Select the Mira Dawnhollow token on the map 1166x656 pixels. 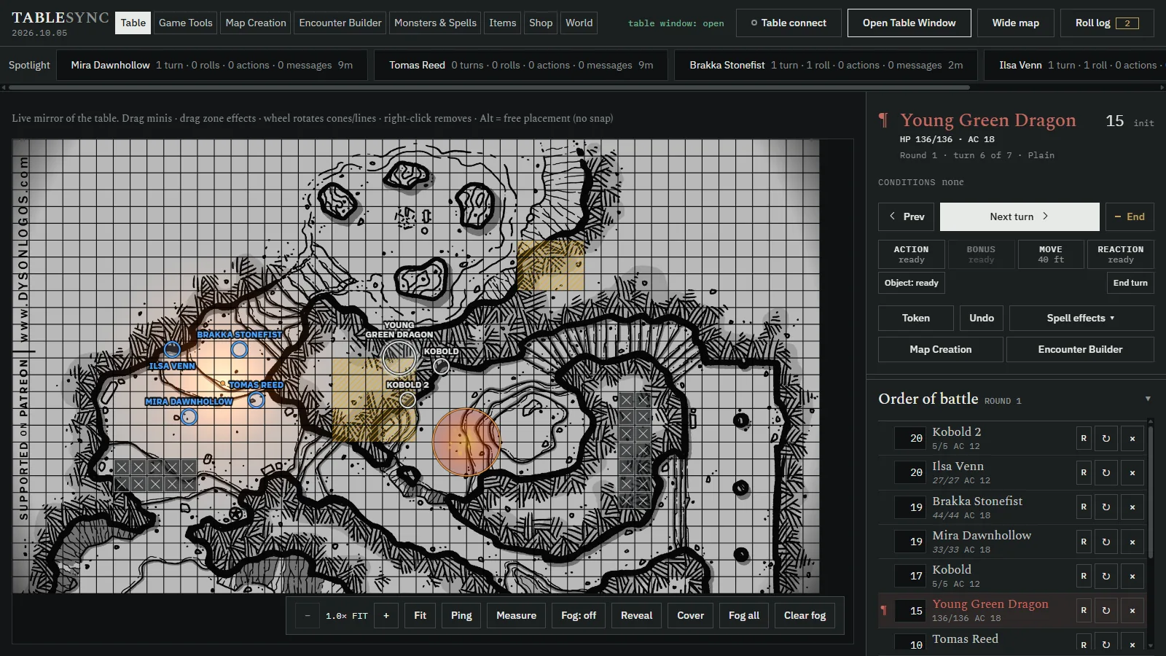[x=189, y=417]
